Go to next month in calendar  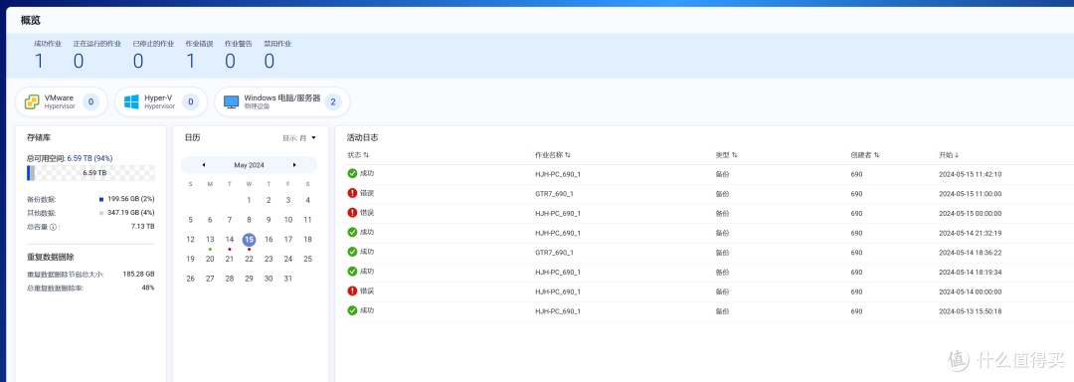pos(294,165)
